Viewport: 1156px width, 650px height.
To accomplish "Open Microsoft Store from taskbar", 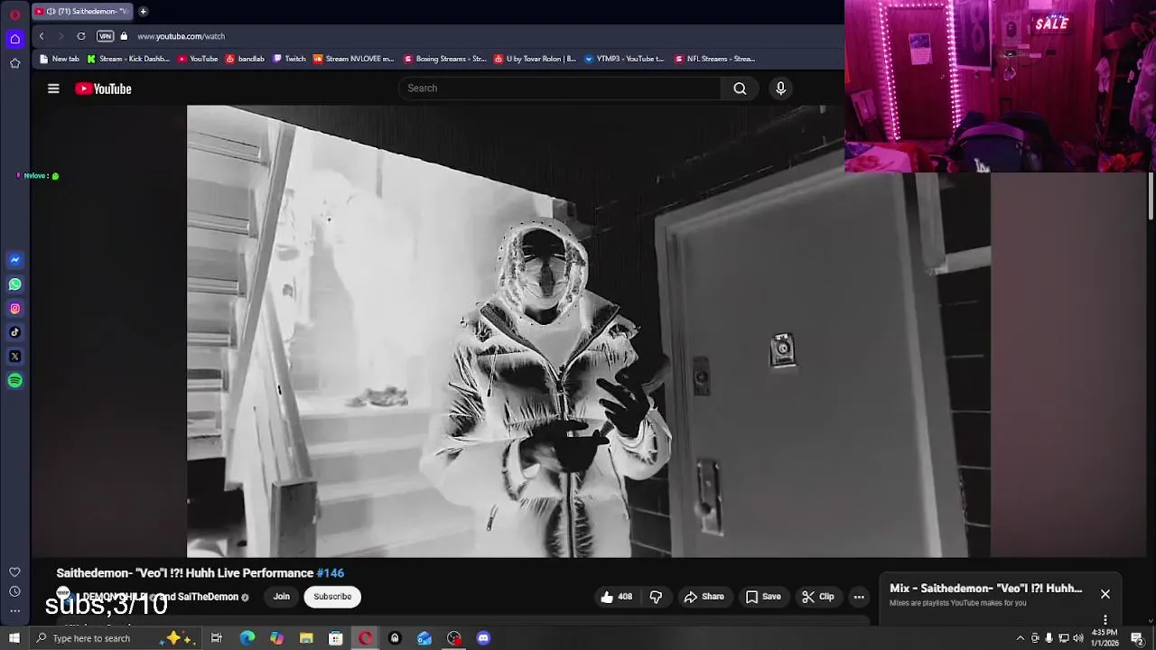I will (335, 638).
